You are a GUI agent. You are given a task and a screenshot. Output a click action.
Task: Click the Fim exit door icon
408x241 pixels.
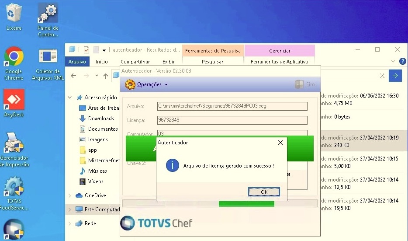click(x=299, y=84)
